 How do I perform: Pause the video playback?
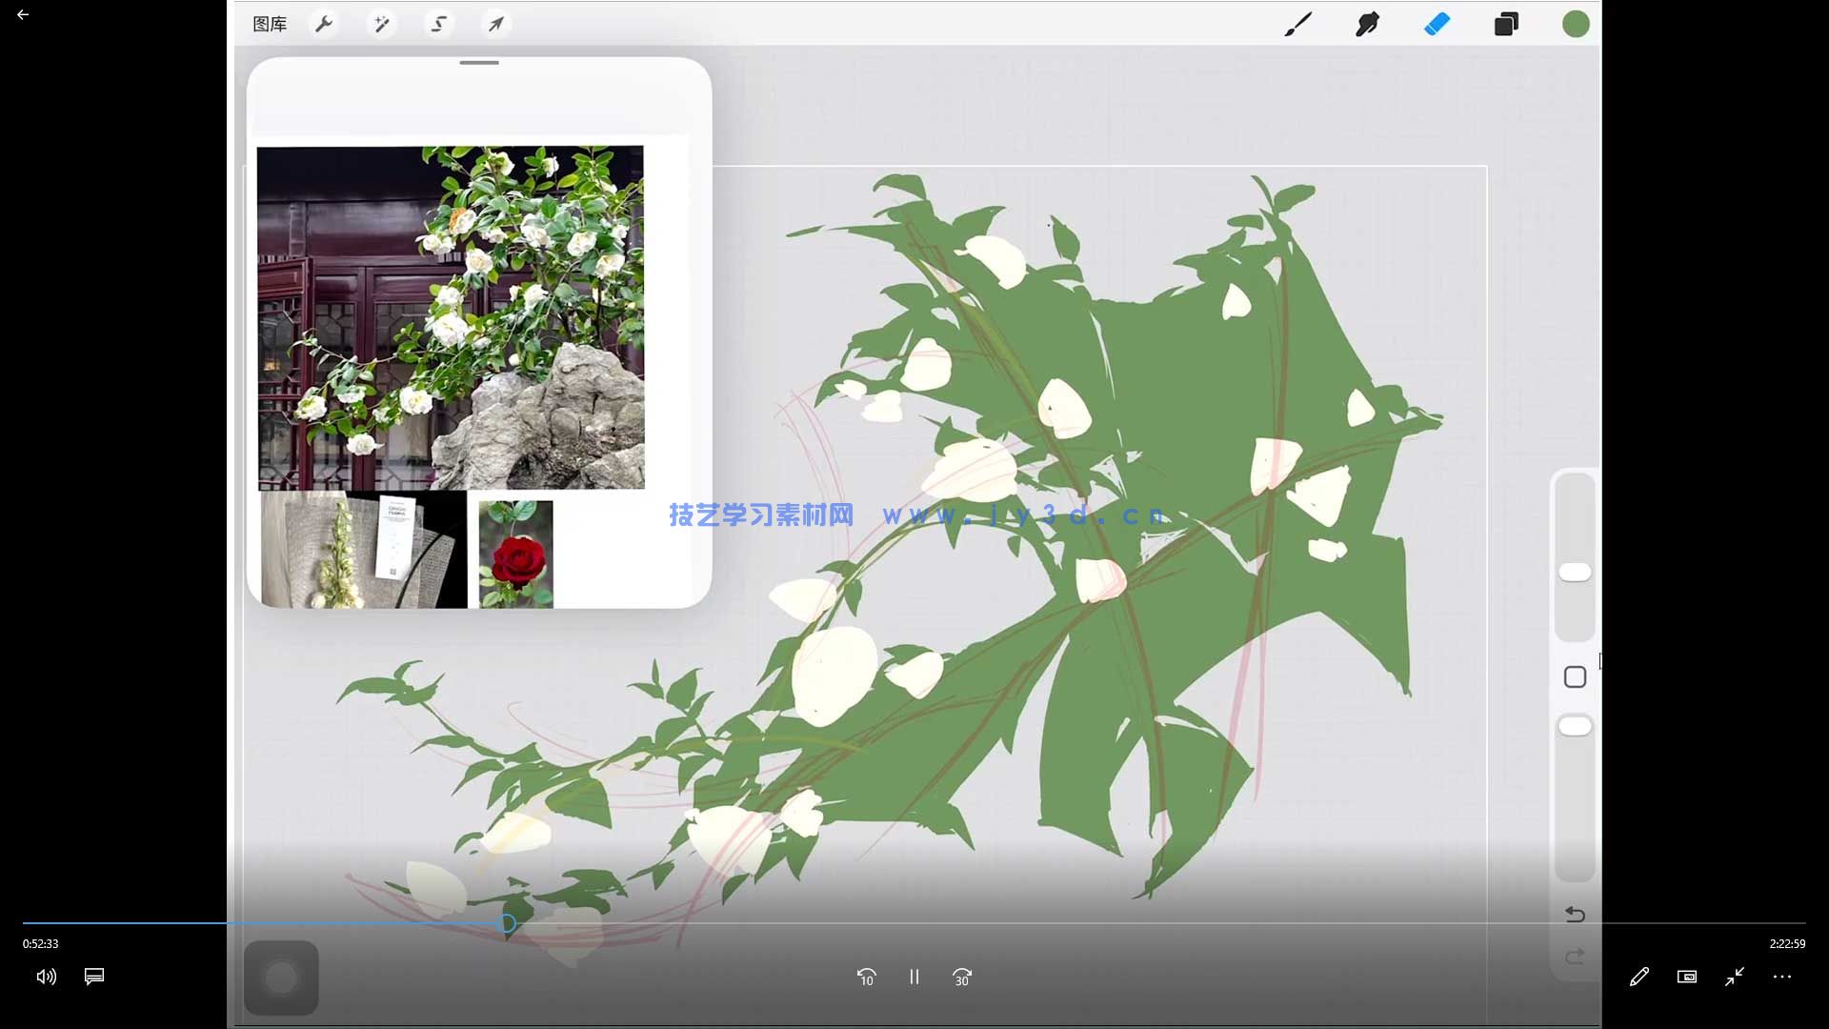[x=914, y=977]
